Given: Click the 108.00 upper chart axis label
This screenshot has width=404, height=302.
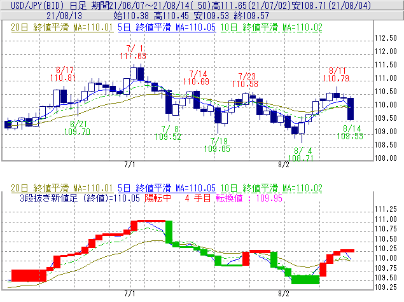Looking at the screenshot, I should pyautogui.click(x=386, y=158).
